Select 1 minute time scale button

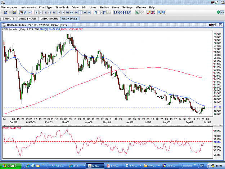[41, 13]
